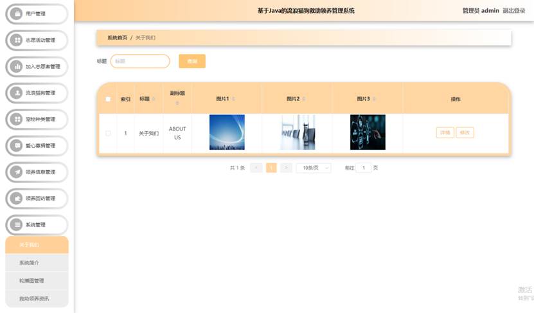Click the 修改 button in table row
The image size is (534, 313).
pyautogui.click(x=465, y=132)
